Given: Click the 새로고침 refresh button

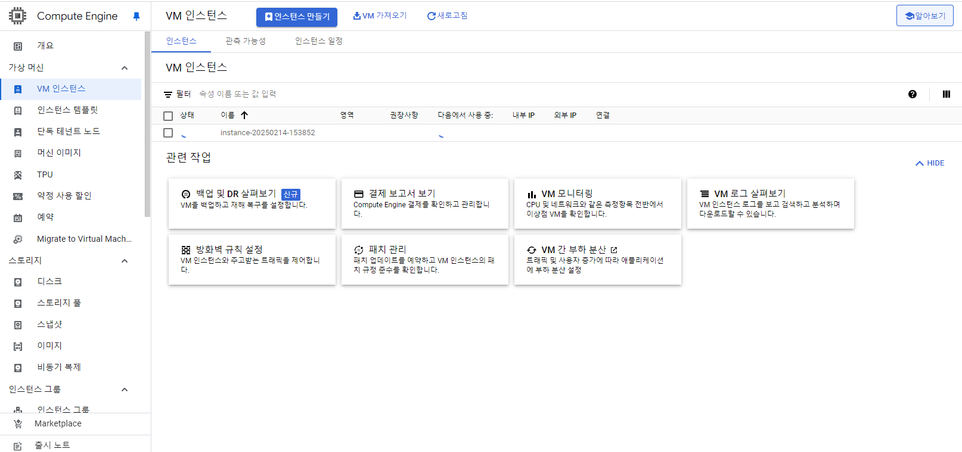Looking at the screenshot, I should (x=448, y=16).
